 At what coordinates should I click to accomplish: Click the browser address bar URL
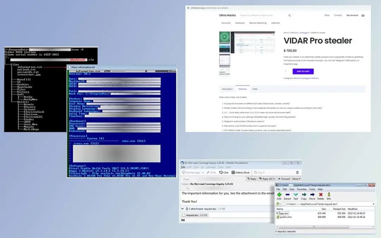[x=209, y=8]
